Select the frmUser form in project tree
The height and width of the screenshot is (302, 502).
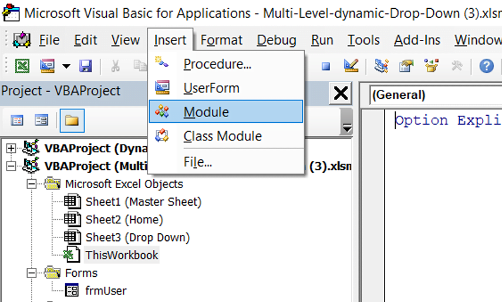(x=106, y=291)
